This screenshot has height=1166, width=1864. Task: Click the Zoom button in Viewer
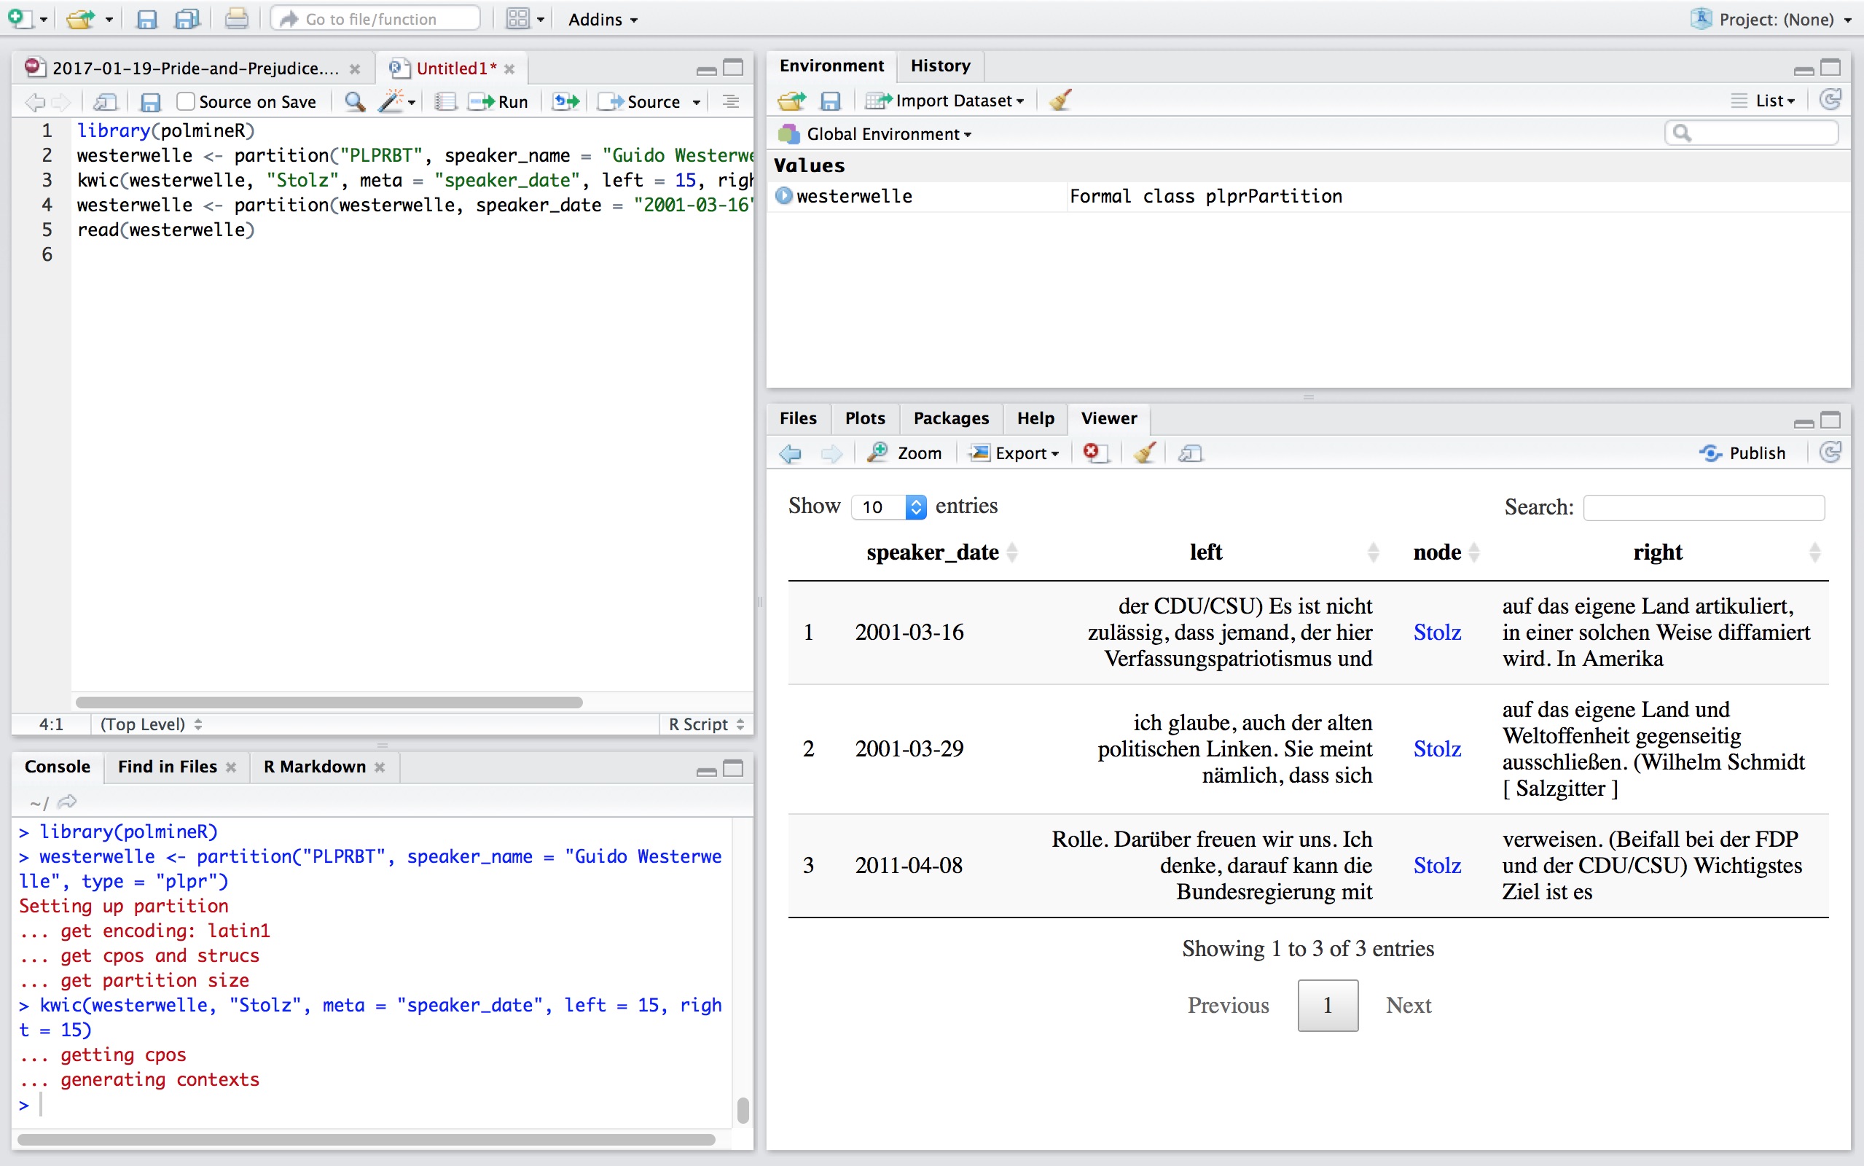(905, 453)
